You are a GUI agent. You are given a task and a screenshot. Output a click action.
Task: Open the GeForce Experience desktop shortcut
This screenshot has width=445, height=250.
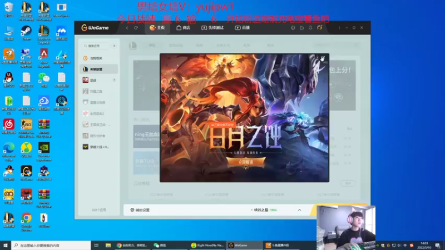click(x=44, y=152)
